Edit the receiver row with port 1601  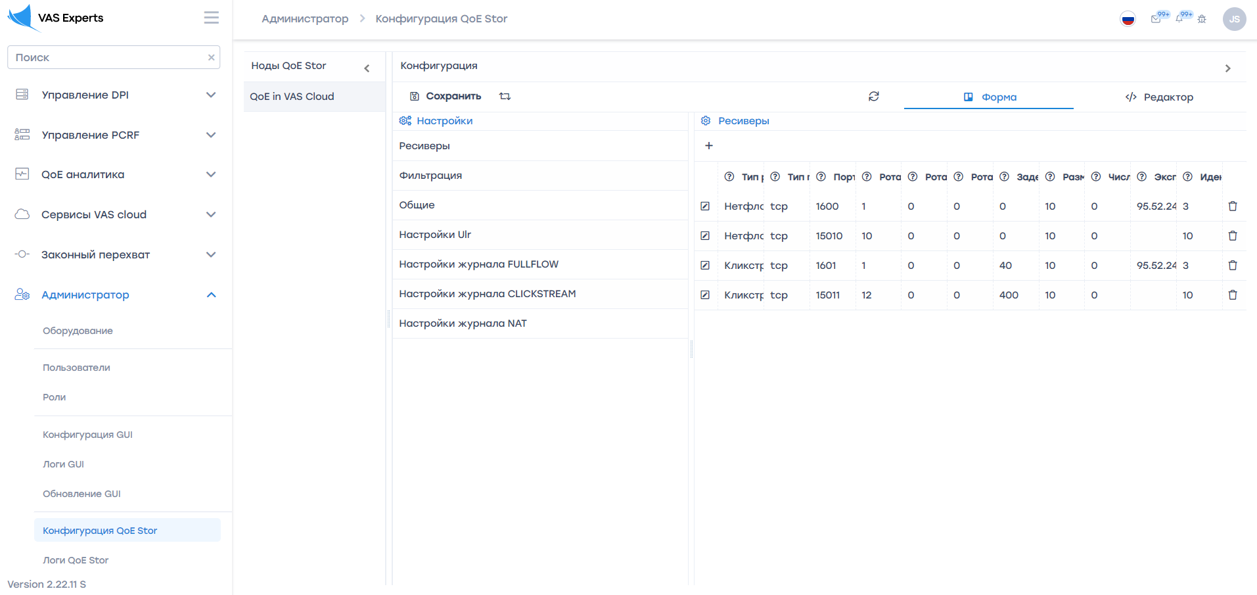click(x=705, y=266)
